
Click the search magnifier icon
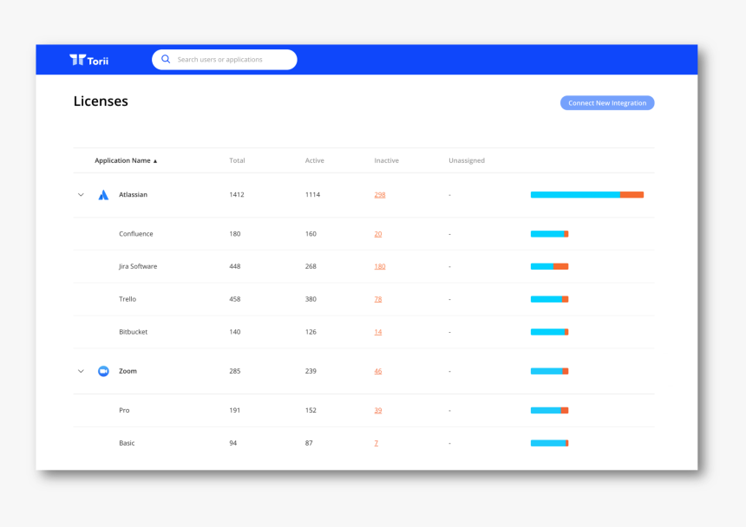pos(166,60)
